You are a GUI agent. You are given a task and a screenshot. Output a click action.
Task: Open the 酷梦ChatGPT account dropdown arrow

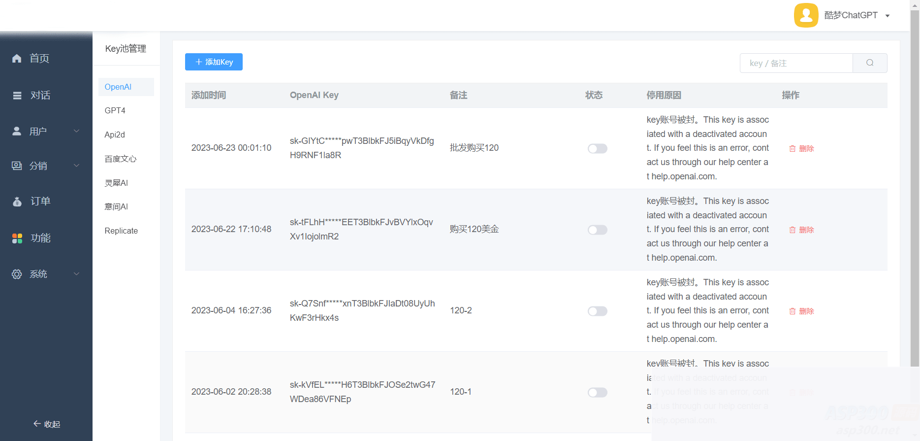[888, 16]
